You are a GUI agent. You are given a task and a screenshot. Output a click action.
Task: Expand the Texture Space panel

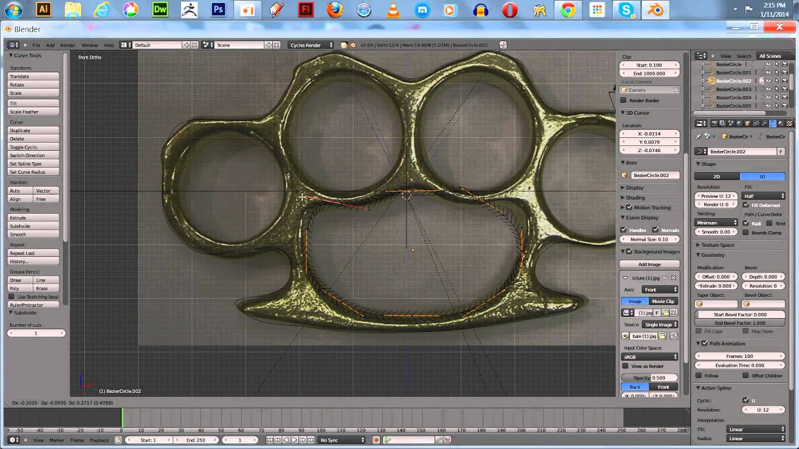[717, 245]
